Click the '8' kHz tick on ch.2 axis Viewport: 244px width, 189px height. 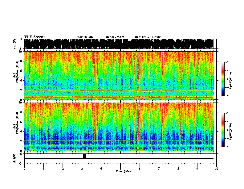coord(22,112)
